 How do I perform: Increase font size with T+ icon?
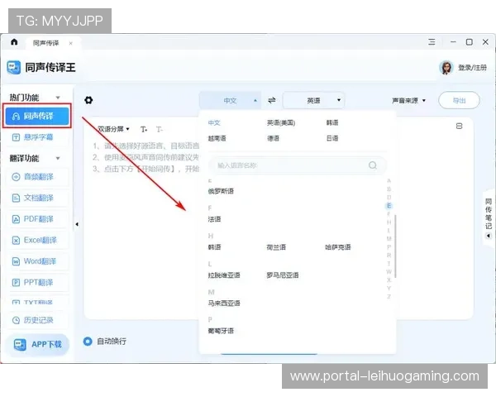[144, 130]
